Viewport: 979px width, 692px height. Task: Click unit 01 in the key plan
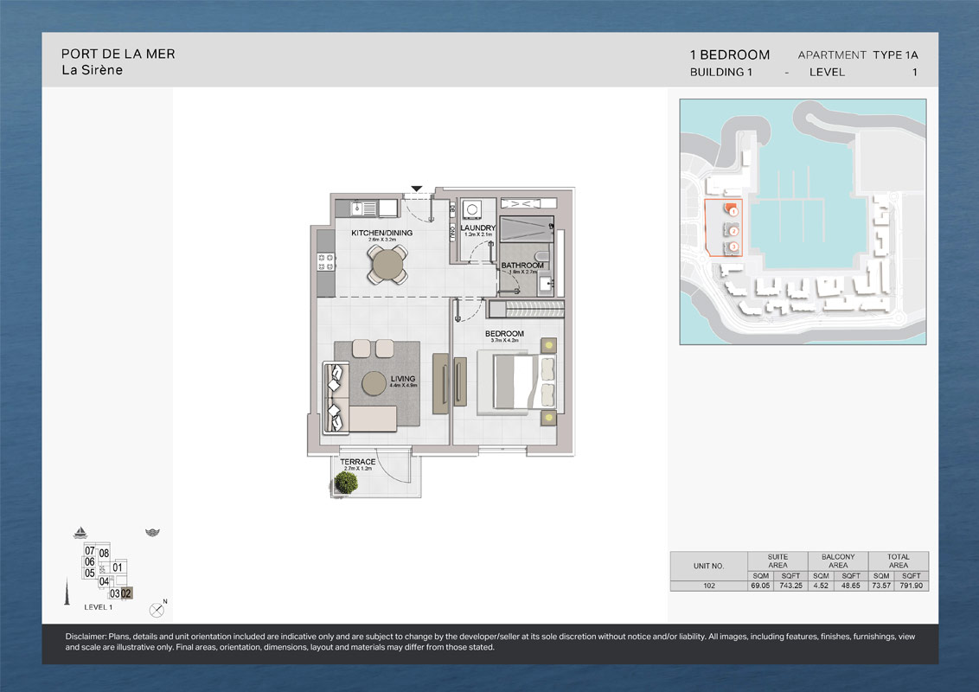coord(118,567)
